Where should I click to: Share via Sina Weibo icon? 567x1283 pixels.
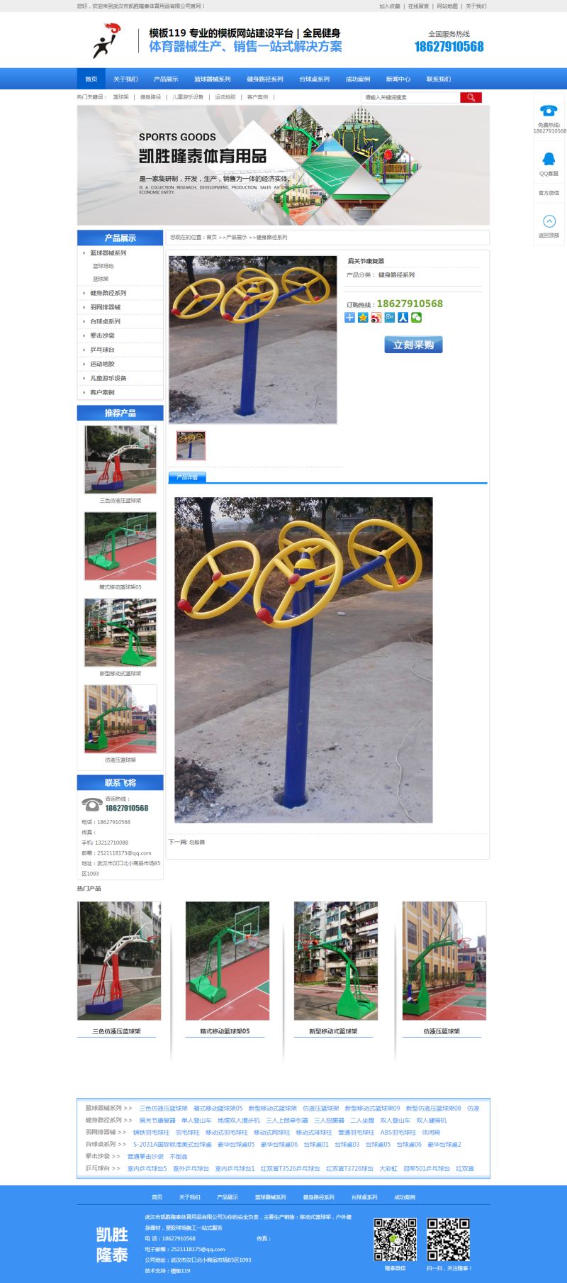[376, 317]
